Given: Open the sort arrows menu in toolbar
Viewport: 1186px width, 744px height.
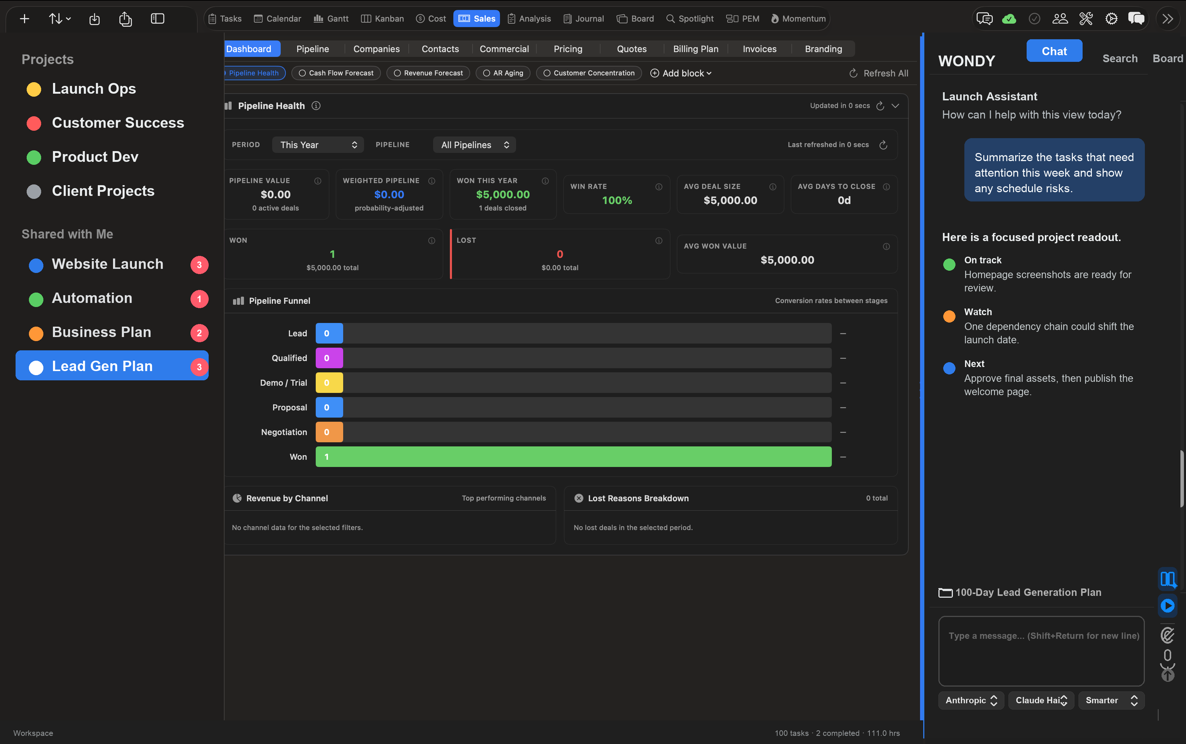Looking at the screenshot, I should point(60,19).
